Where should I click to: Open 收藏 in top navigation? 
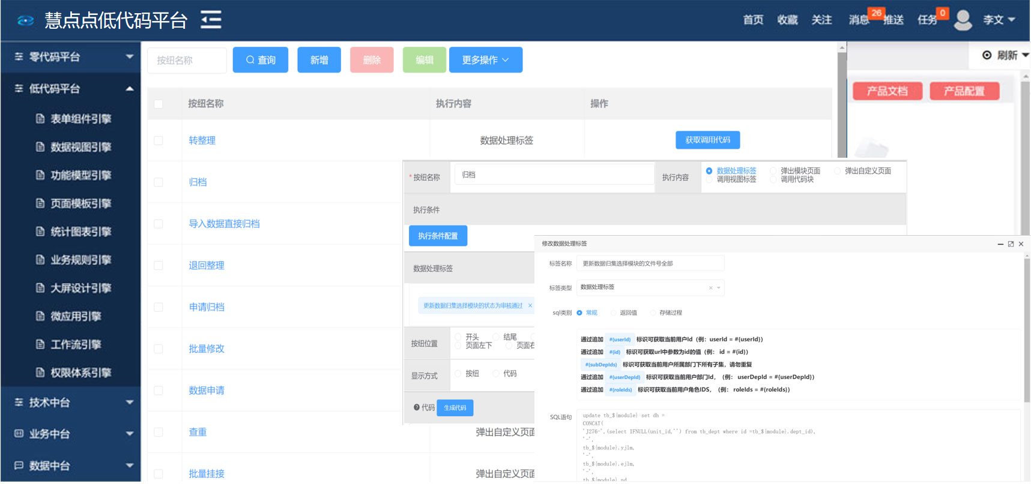pyautogui.click(x=787, y=20)
